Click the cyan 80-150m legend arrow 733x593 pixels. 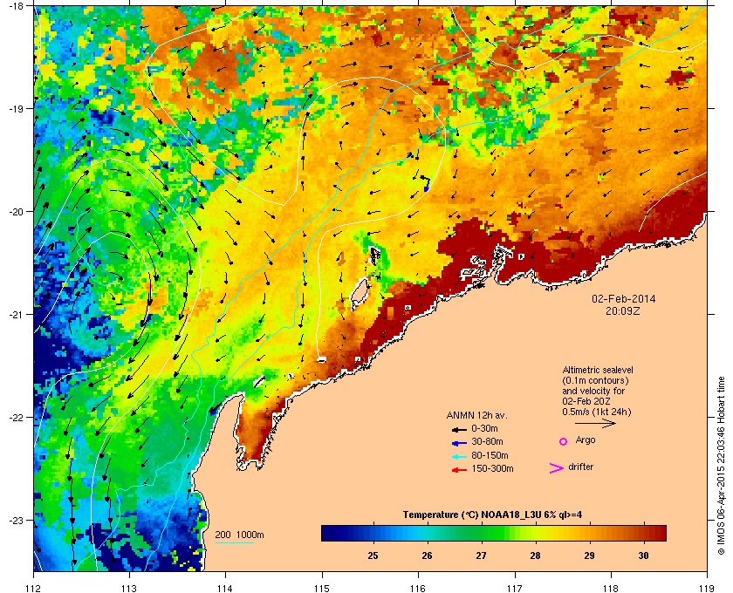click(x=459, y=456)
